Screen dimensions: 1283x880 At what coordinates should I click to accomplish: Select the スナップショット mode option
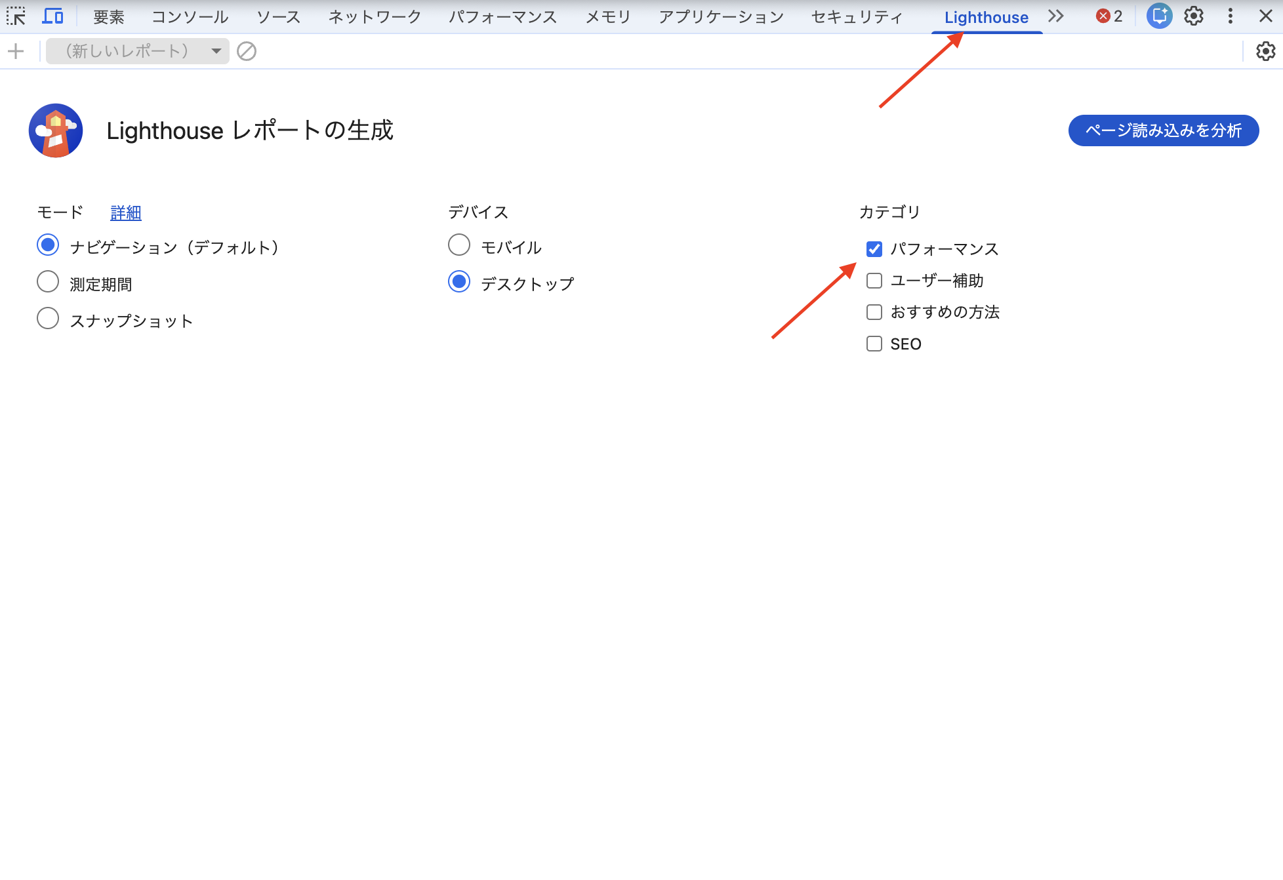[48, 319]
